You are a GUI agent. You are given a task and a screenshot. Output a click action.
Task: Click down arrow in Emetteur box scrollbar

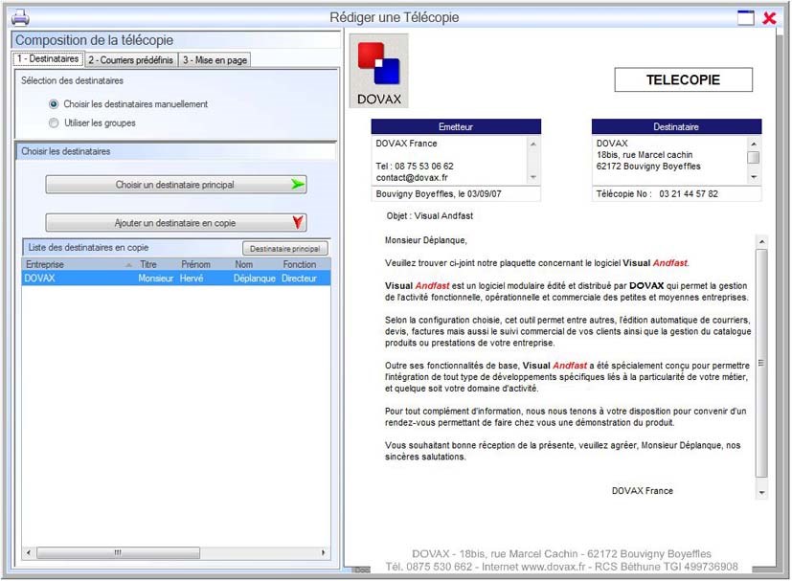point(532,177)
